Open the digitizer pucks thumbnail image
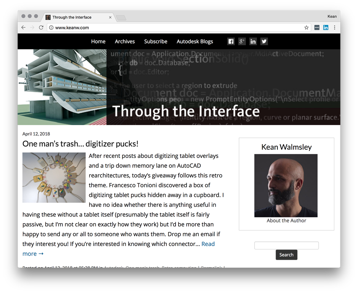The width and height of the screenshot is (358, 293). tap(54, 177)
